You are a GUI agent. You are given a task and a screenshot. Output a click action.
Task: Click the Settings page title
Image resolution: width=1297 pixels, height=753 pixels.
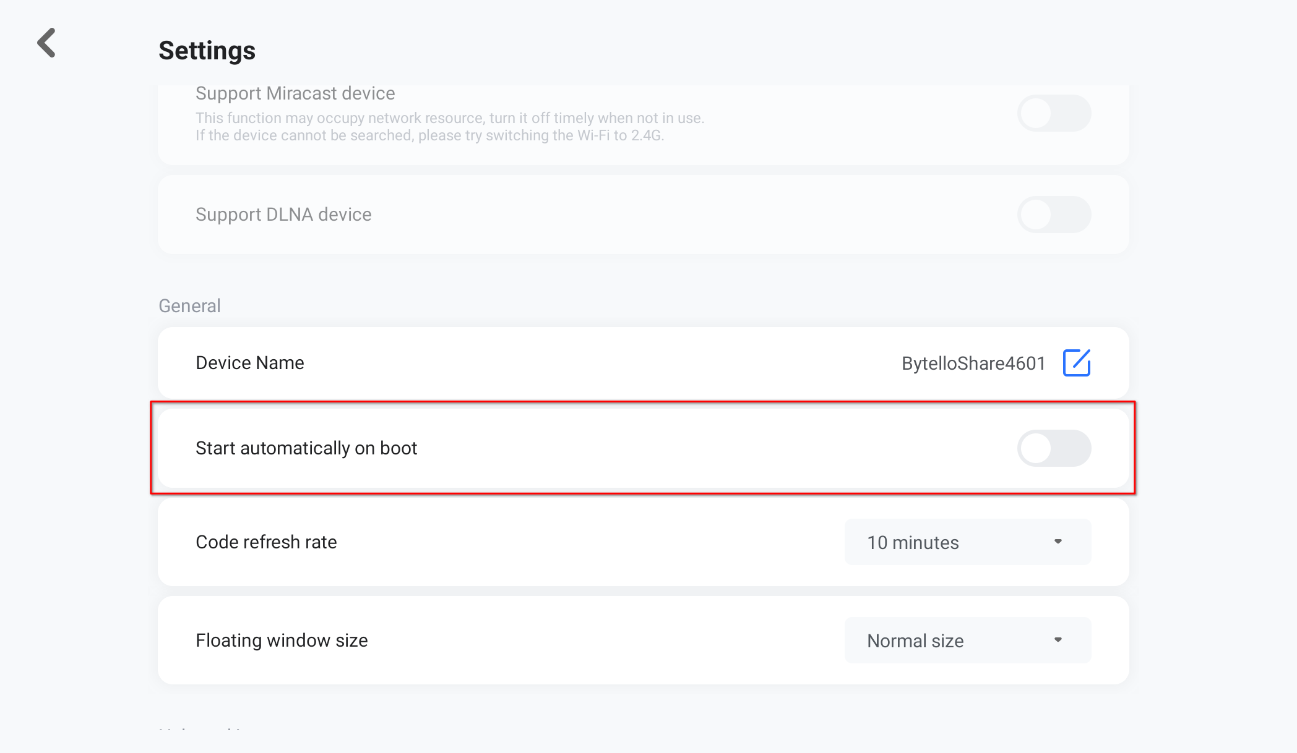tap(207, 51)
